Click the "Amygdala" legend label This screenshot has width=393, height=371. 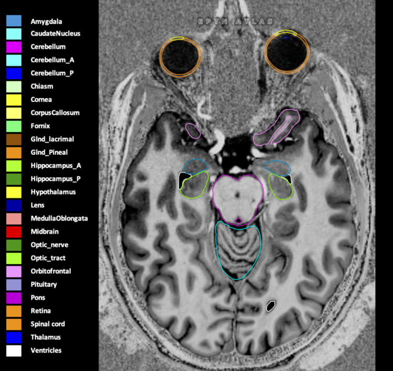coord(46,22)
